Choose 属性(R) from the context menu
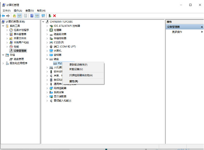204x150 pixels. [74, 81]
